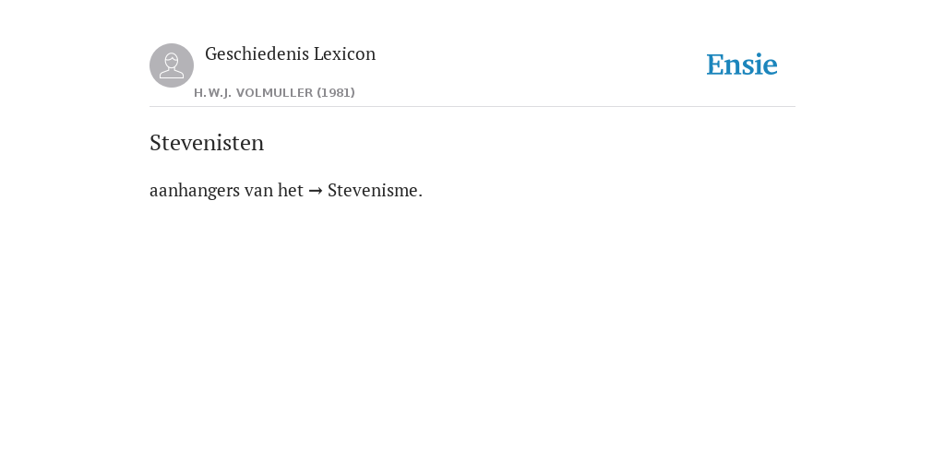
Task: Click the letter E of the Ensie logo
Action: pos(715,65)
